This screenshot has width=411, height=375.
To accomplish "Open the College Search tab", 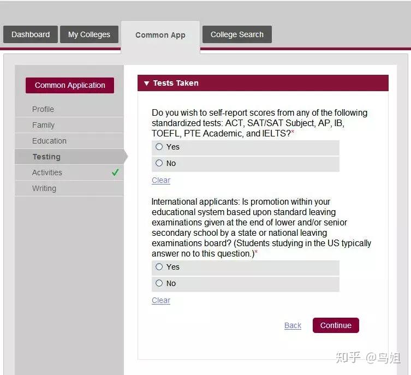I will click(237, 34).
